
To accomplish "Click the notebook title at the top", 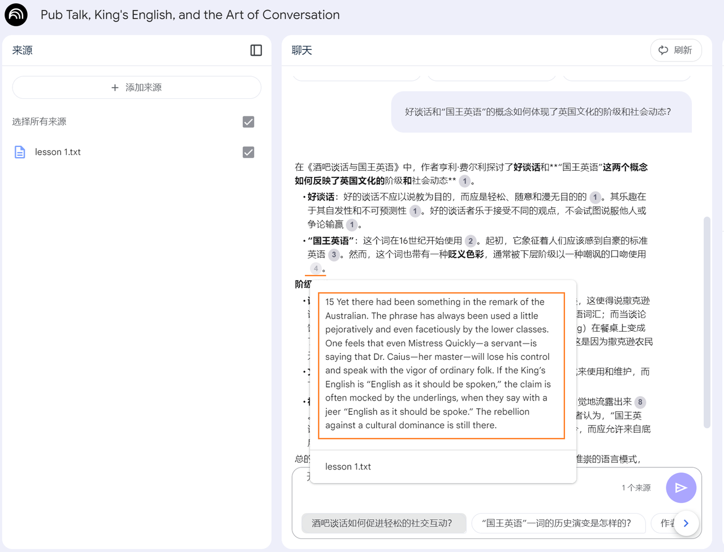I will 190,15.
